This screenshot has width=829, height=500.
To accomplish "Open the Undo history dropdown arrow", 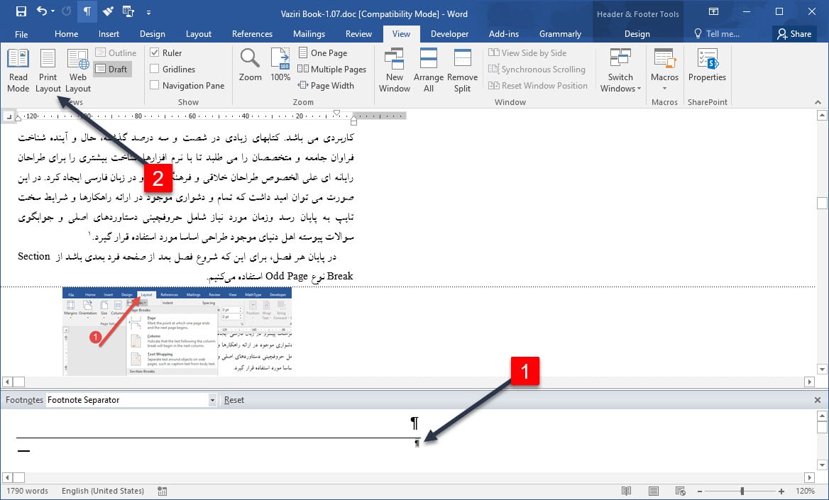I will tap(53, 11).
